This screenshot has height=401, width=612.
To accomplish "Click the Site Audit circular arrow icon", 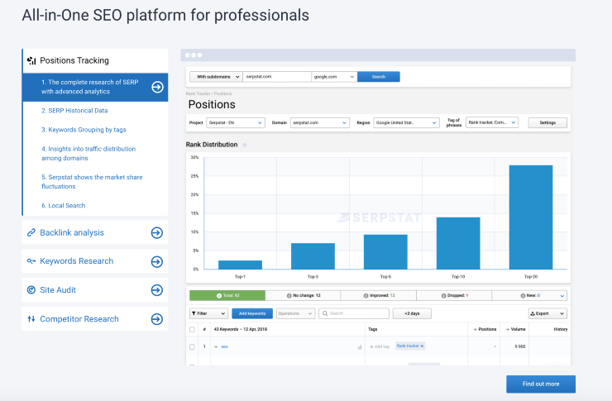I will [x=156, y=290].
